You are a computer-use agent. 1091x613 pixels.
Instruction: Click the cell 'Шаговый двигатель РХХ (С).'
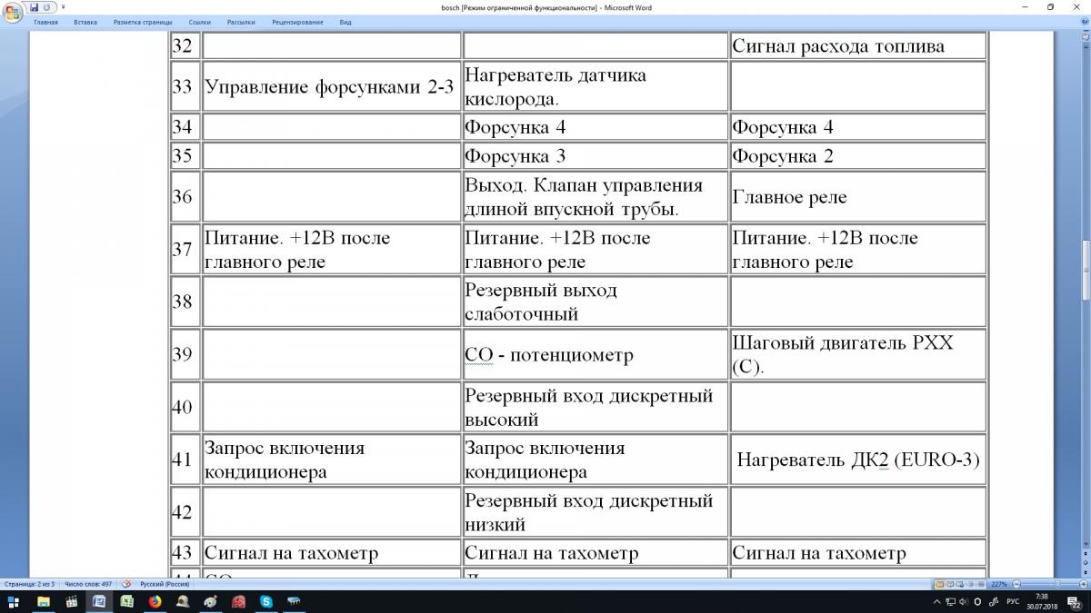click(858, 354)
